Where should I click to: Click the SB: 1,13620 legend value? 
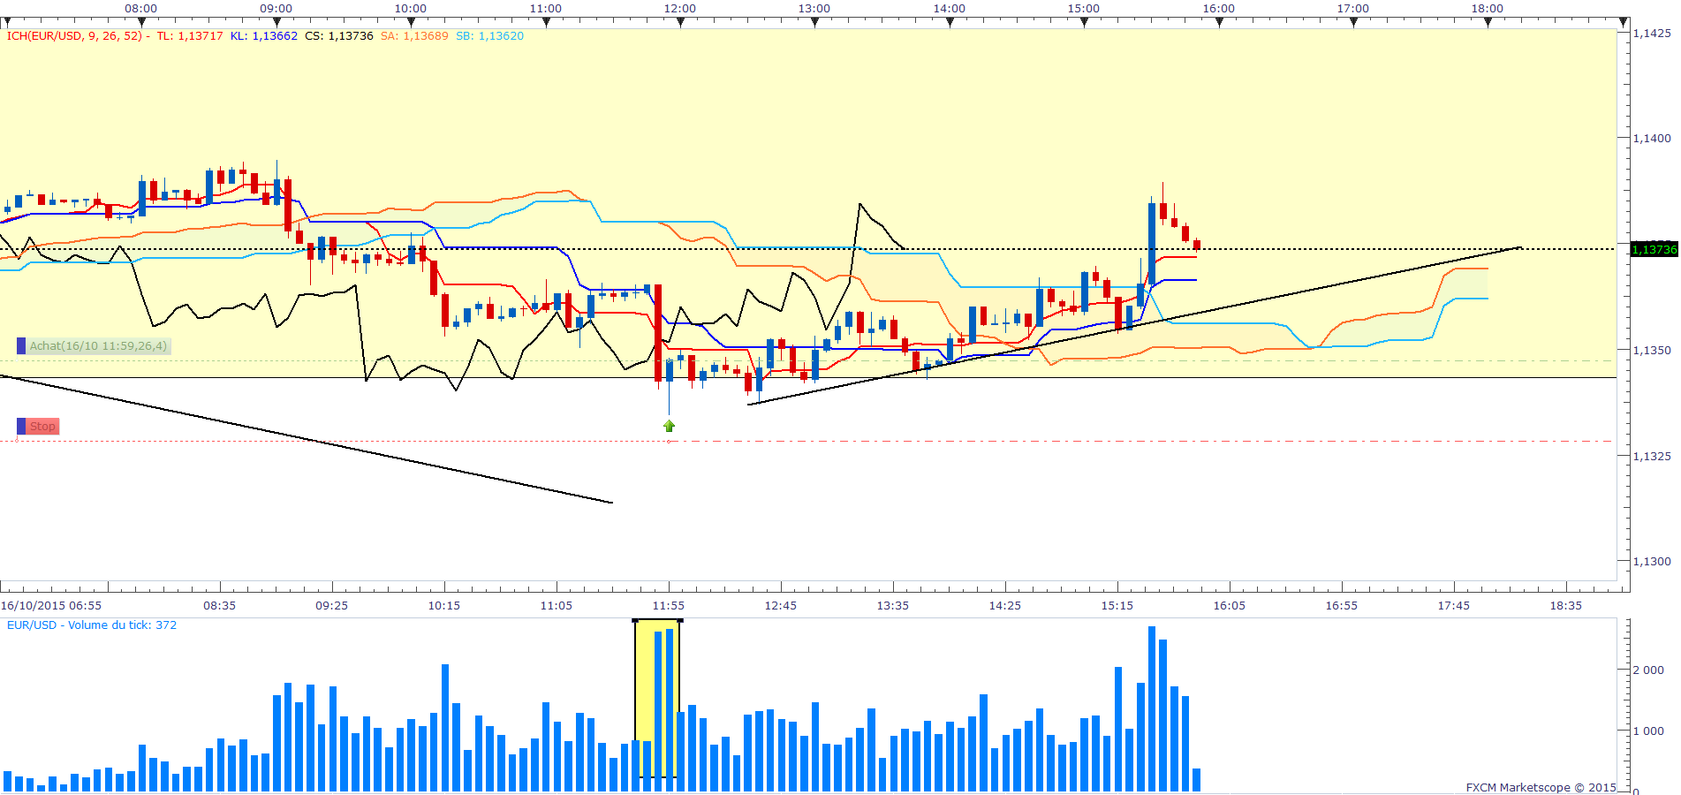(x=489, y=36)
